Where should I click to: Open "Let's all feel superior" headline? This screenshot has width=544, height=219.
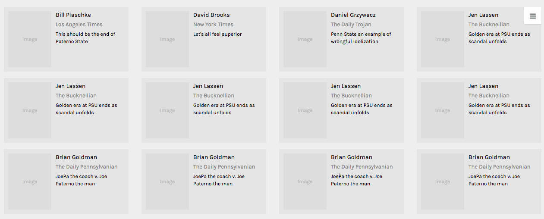point(217,34)
